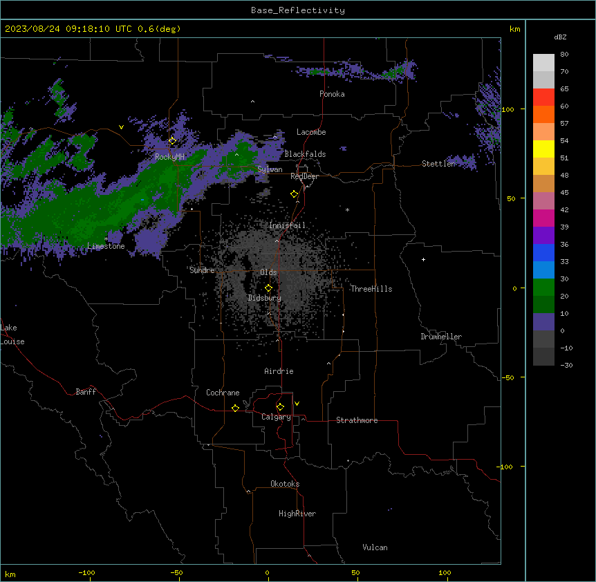Image resolution: width=596 pixels, height=582 pixels.
Task: Click the Sundre town label
Action: coord(202,270)
